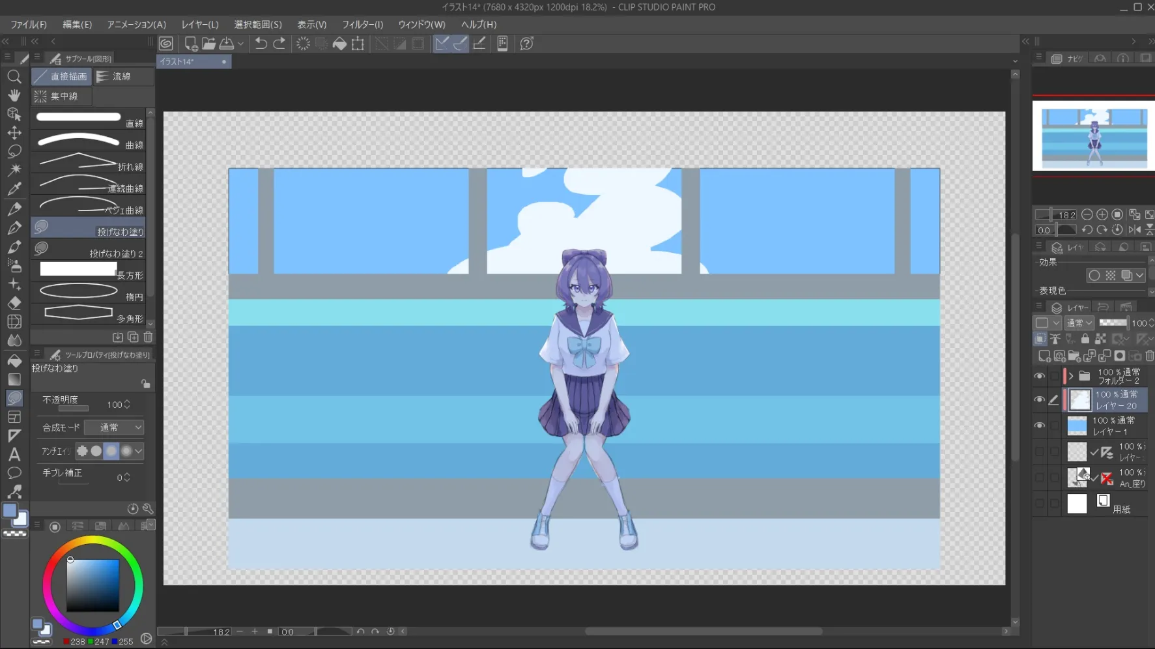Open the layer color palette dropdown
The height and width of the screenshot is (649, 1155).
(1047, 323)
